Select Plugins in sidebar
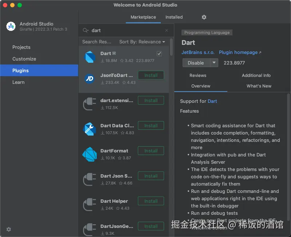This screenshot has height=237, width=291. (39, 70)
